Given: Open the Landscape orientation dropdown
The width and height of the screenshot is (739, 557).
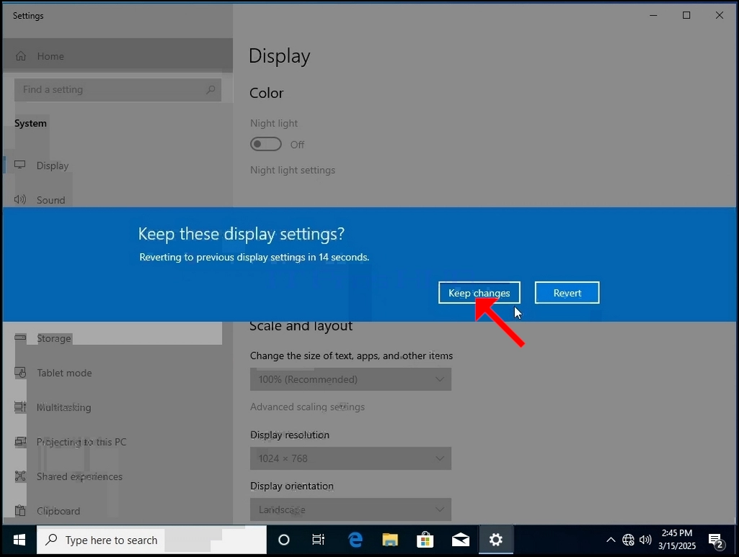Looking at the screenshot, I should coord(350,509).
